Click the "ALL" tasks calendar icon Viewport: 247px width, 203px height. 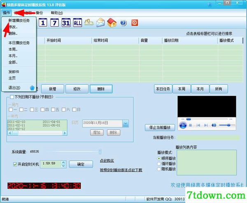[x=77, y=23]
